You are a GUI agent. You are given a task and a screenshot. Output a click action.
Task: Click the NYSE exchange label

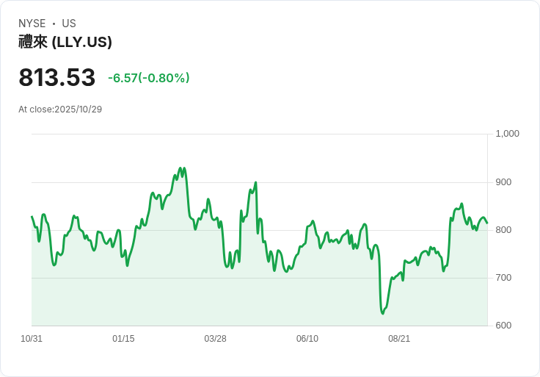[32, 24]
